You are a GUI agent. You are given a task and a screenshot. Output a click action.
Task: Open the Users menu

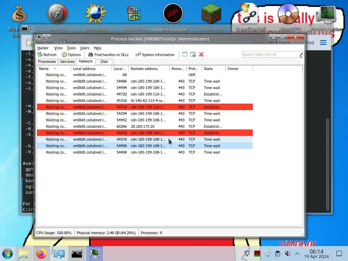(85, 48)
